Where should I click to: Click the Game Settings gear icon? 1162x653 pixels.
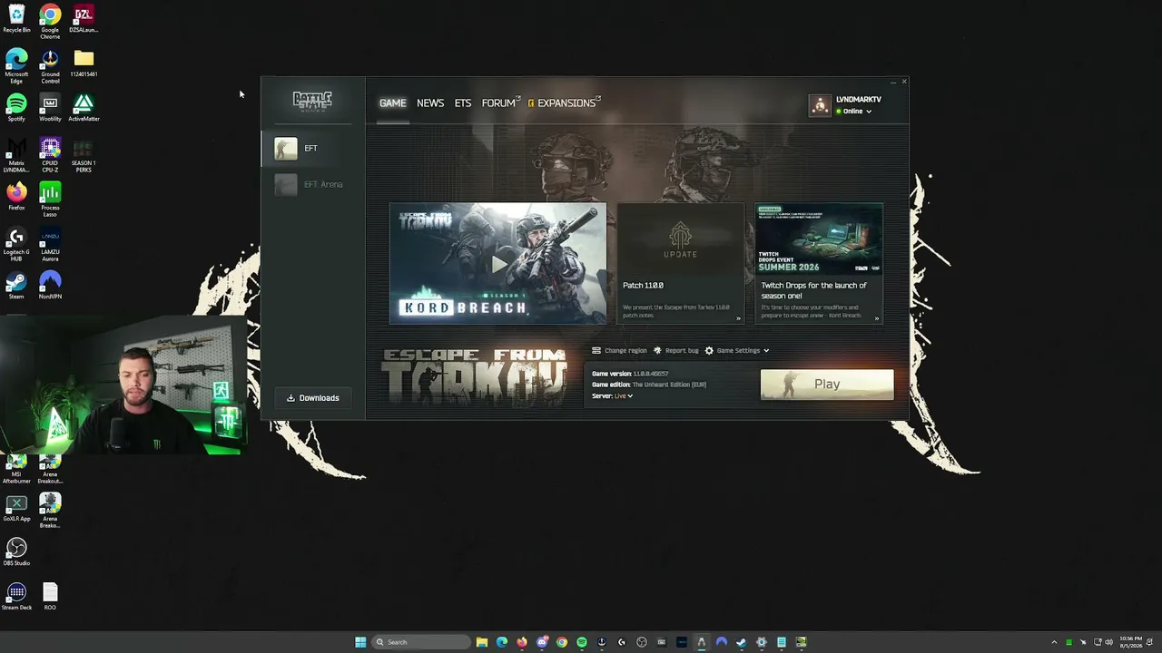coord(709,350)
